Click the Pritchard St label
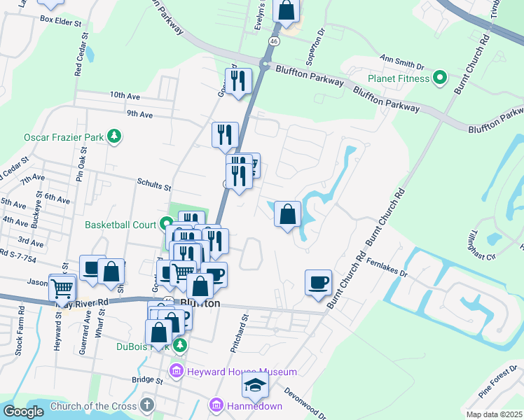 coord(240,333)
